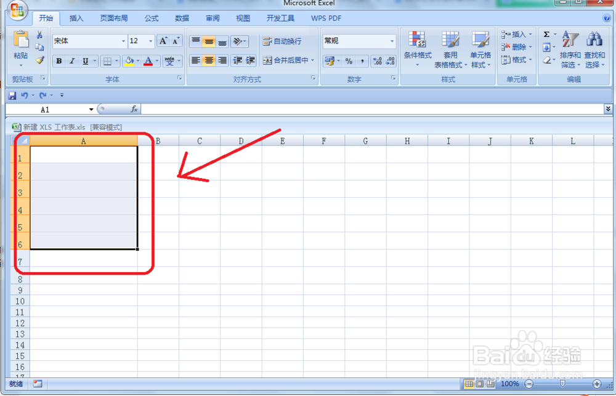This screenshot has width=616, height=396.
Task: Increase font size with the large A icon
Action: tap(163, 41)
